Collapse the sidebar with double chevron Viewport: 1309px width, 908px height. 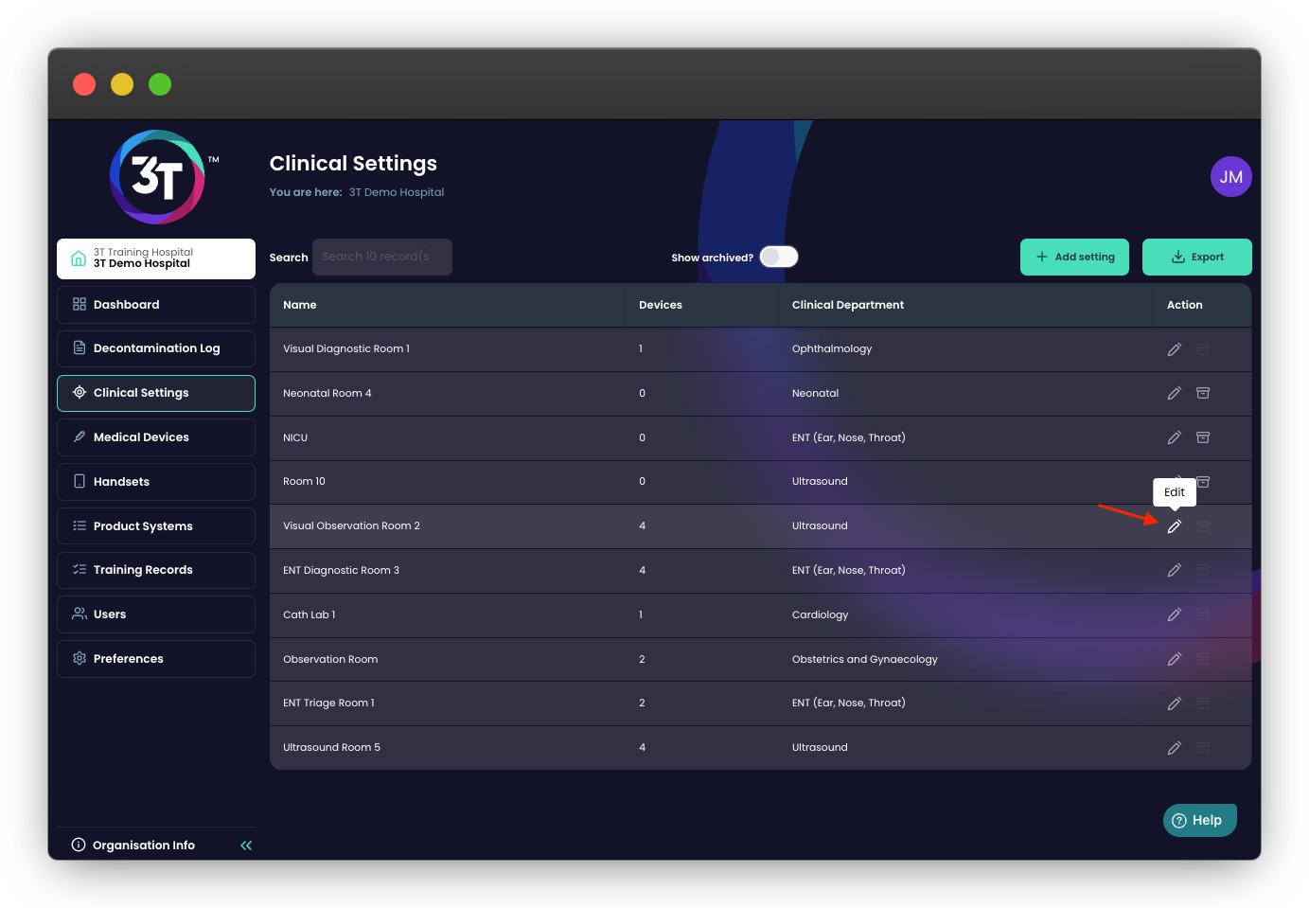point(246,846)
